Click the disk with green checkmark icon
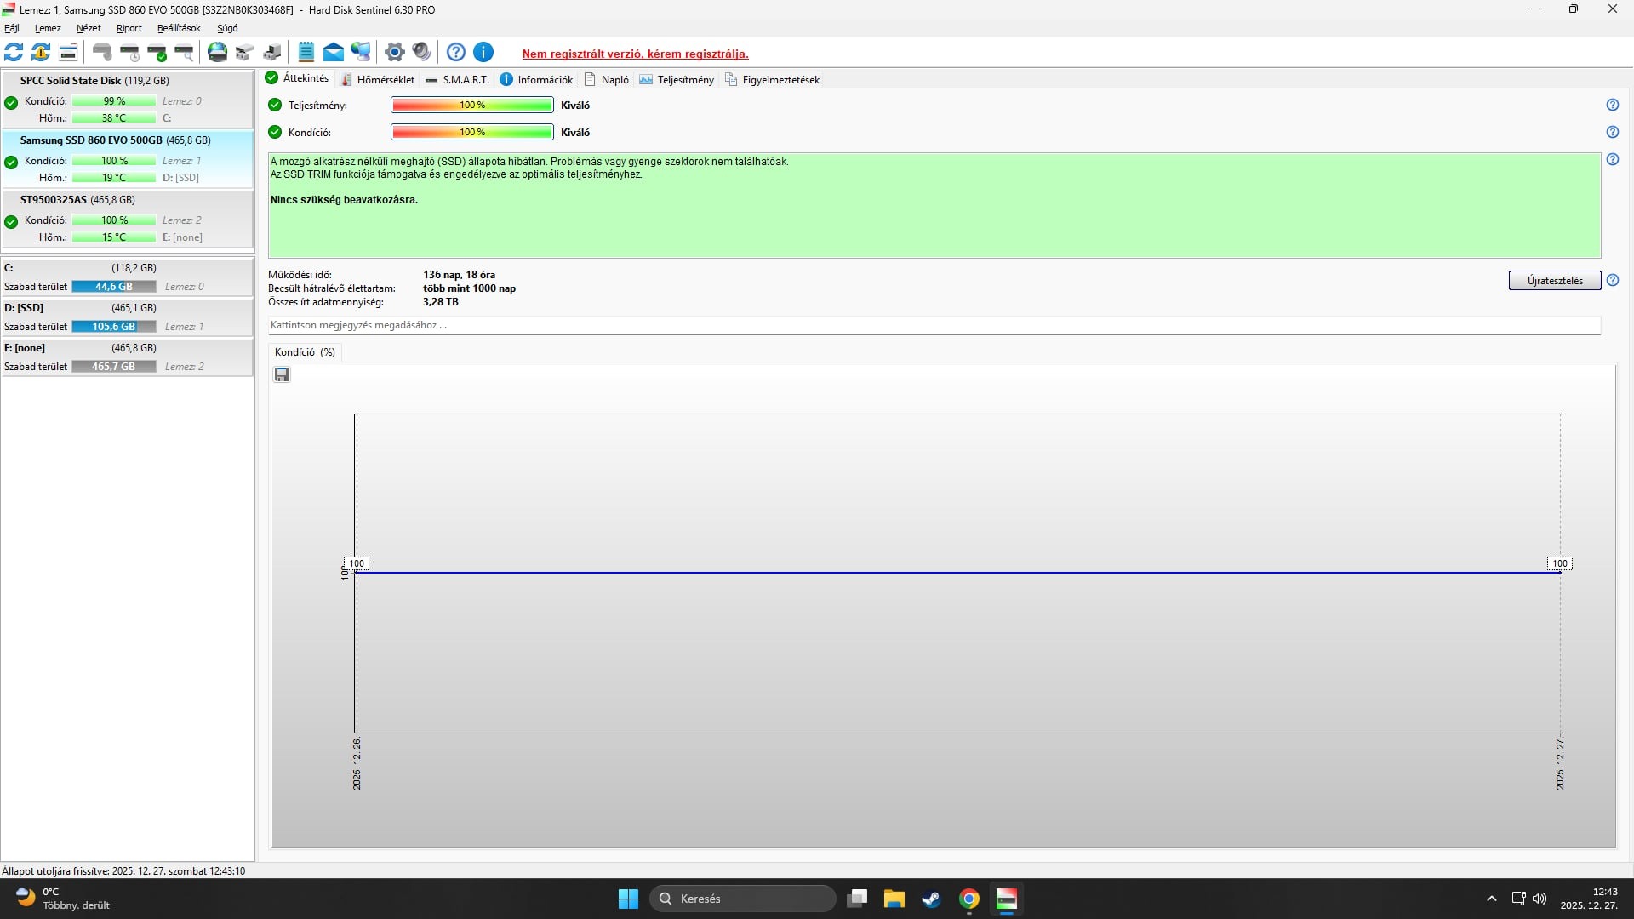The height and width of the screenshot is (919, 1634). click(157, 53)
